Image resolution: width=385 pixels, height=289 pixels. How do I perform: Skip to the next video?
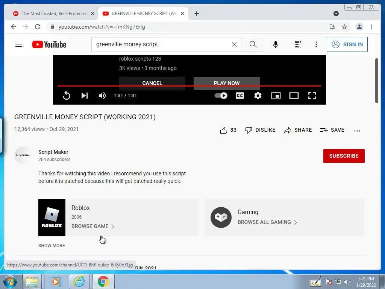pos(85,95)
